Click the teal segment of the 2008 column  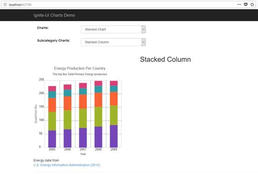click(98, 89)
